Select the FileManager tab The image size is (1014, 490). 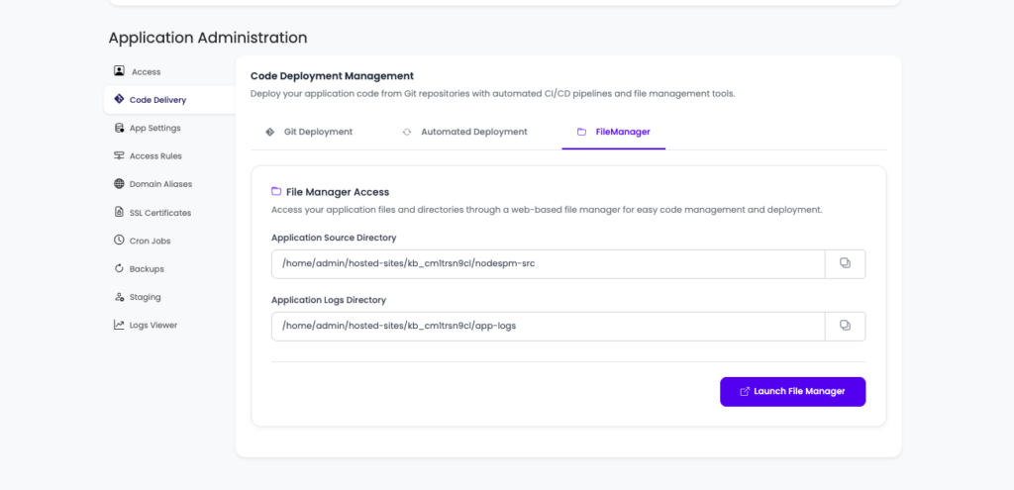tap(614, 132)
